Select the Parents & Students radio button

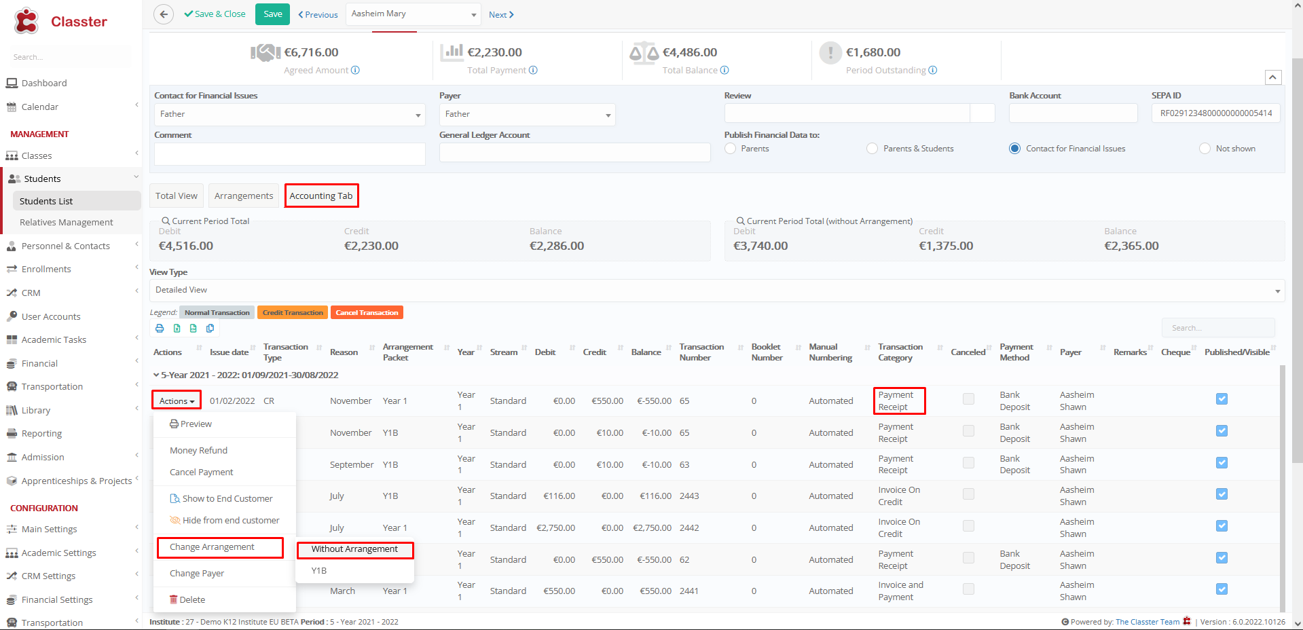point(873,148)
